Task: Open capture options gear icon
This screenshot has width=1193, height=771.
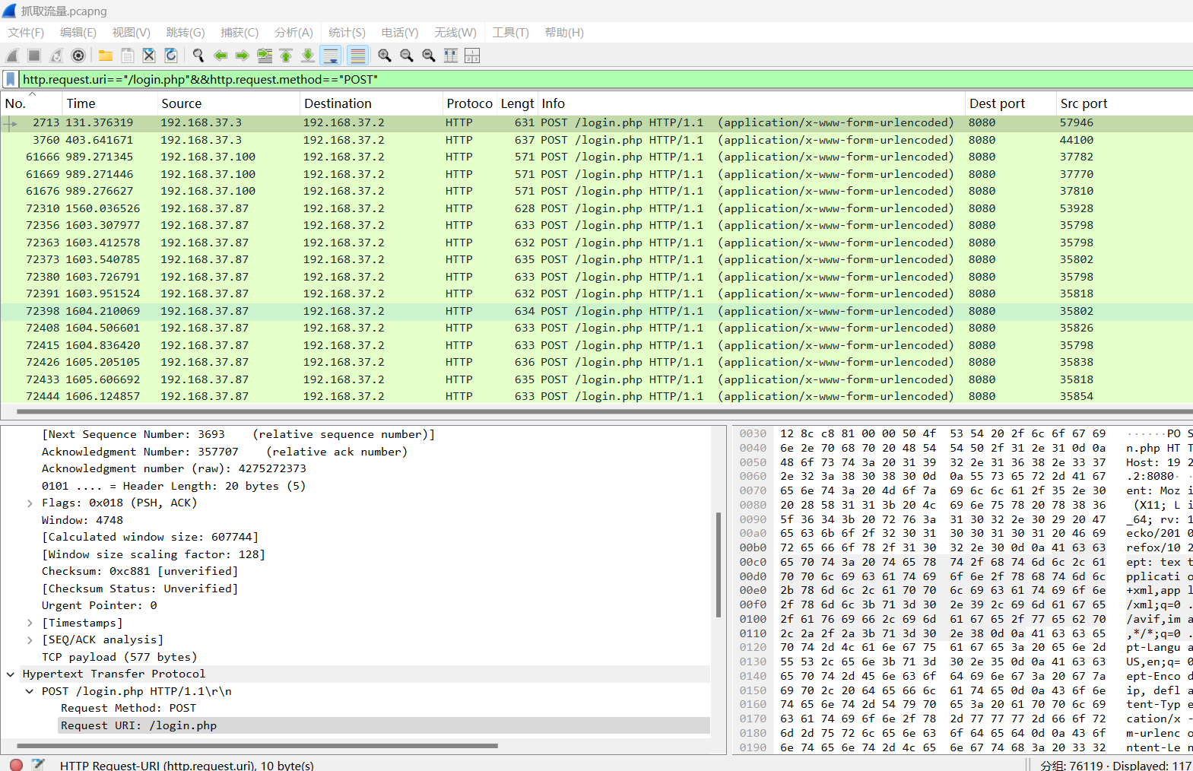Action: click(x=78, y=56)
